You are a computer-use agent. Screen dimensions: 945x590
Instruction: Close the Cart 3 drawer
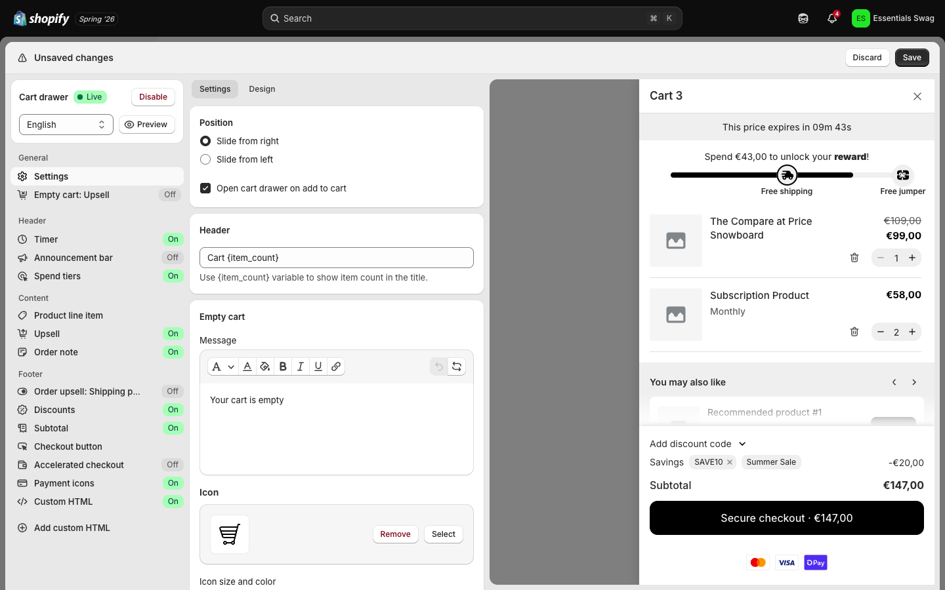(917, 96)
